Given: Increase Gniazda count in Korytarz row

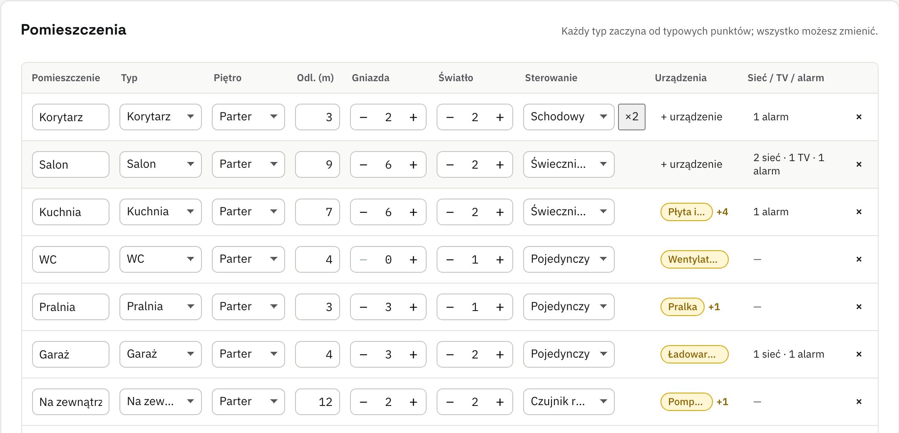Looking at the screenshot, I should (413, 117).
